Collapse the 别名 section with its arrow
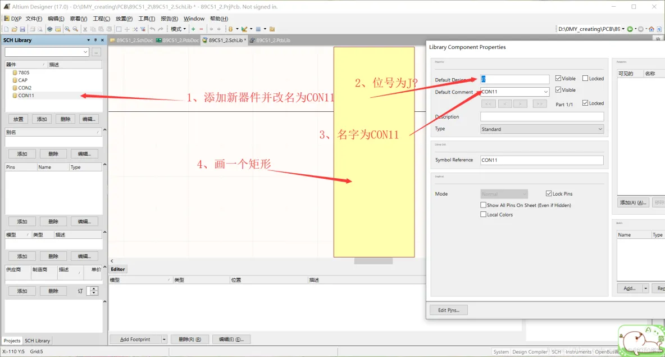 [105, 129]
